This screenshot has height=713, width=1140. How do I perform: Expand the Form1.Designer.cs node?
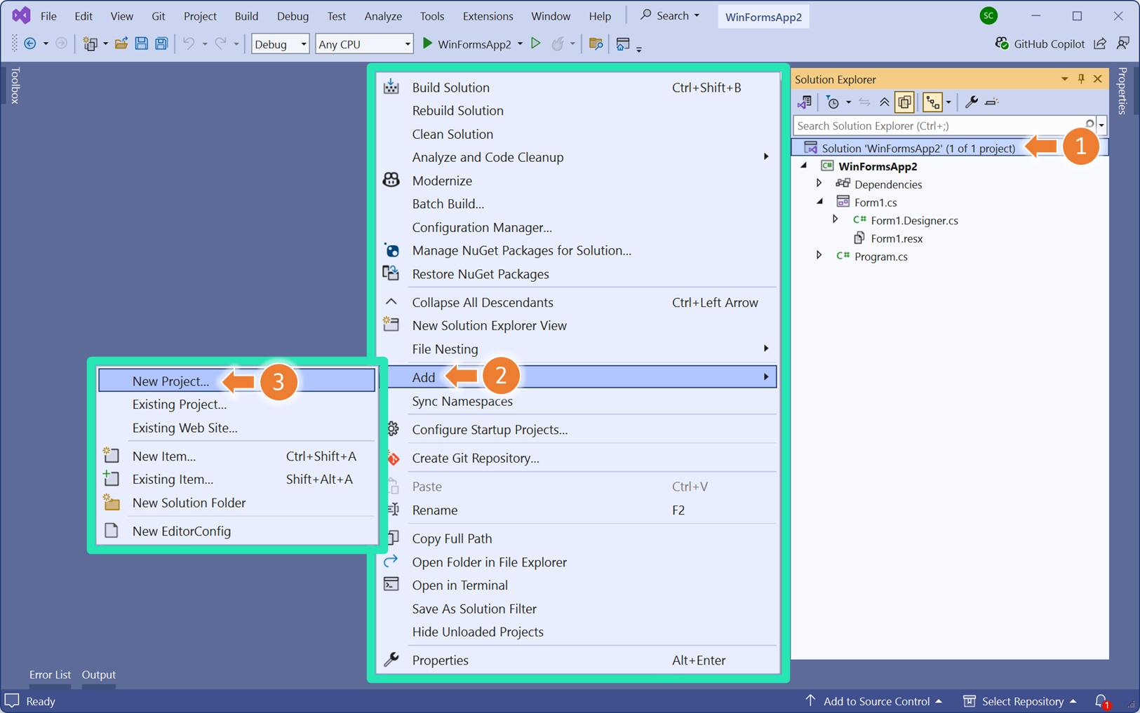[x=835, y=219]
